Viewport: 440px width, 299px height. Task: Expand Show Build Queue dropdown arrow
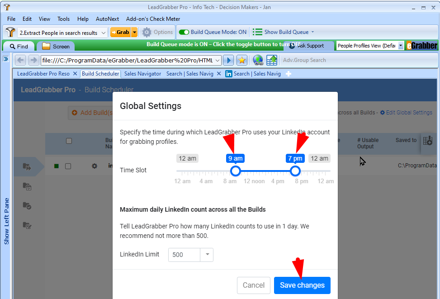click(x=312, y=32)
